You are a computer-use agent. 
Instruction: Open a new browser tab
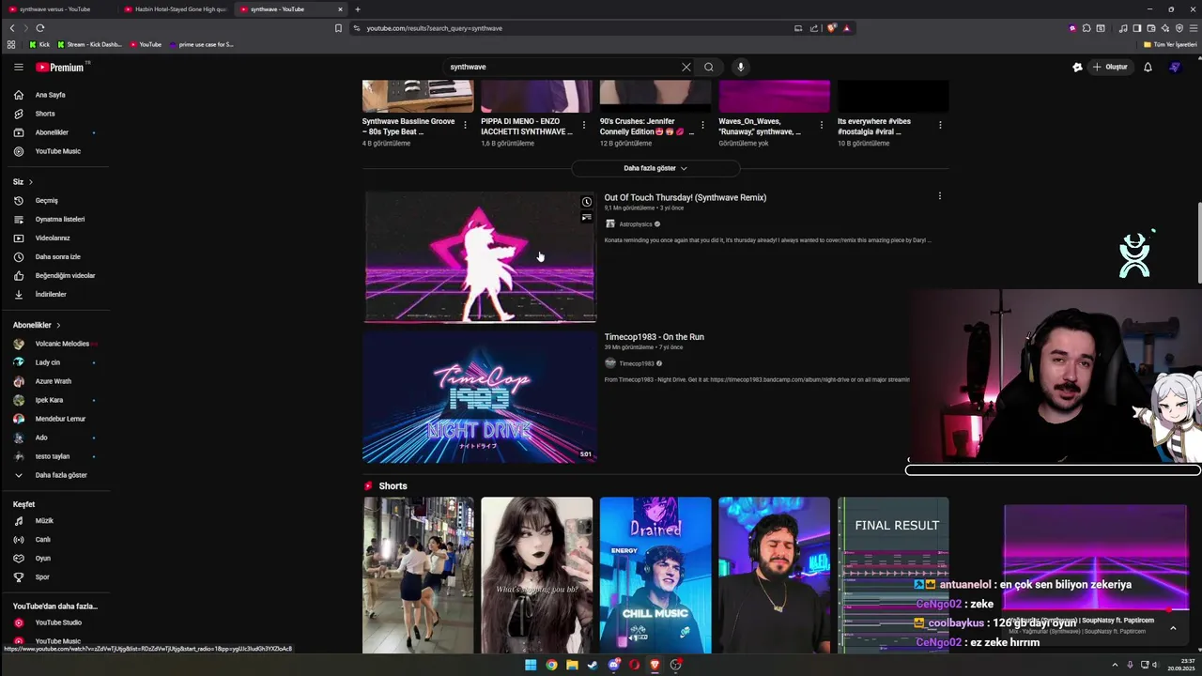(357, 9)
